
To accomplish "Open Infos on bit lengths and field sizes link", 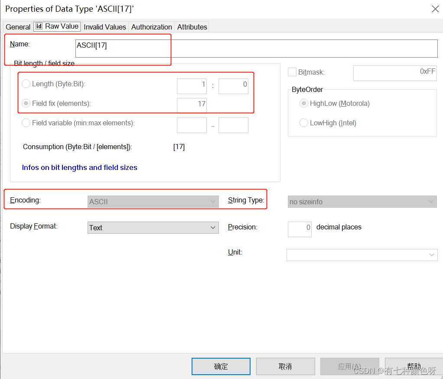I will pyautogui.click(x=80, y=167).
